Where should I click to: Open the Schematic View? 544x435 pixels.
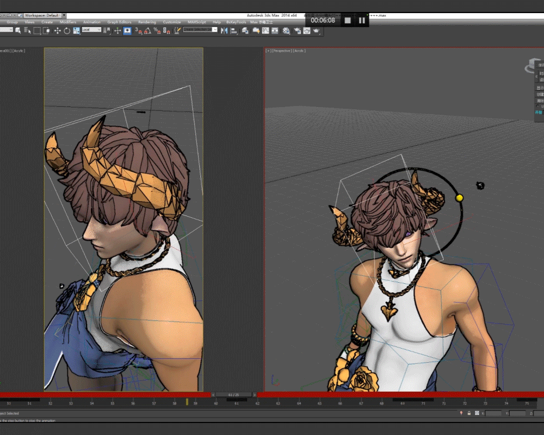click(275, 30)
